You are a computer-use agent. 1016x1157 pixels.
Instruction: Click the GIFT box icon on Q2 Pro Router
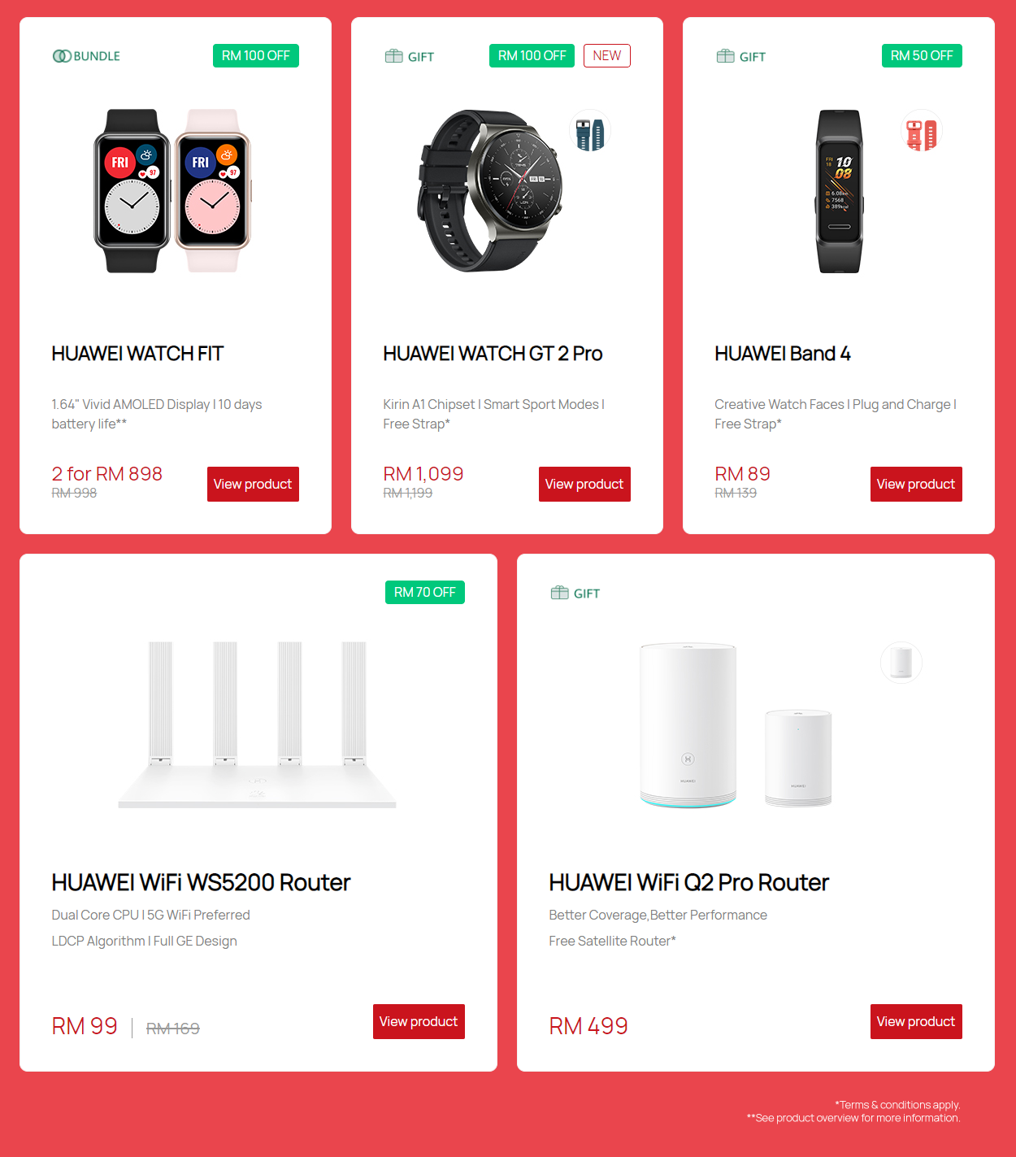559,593
